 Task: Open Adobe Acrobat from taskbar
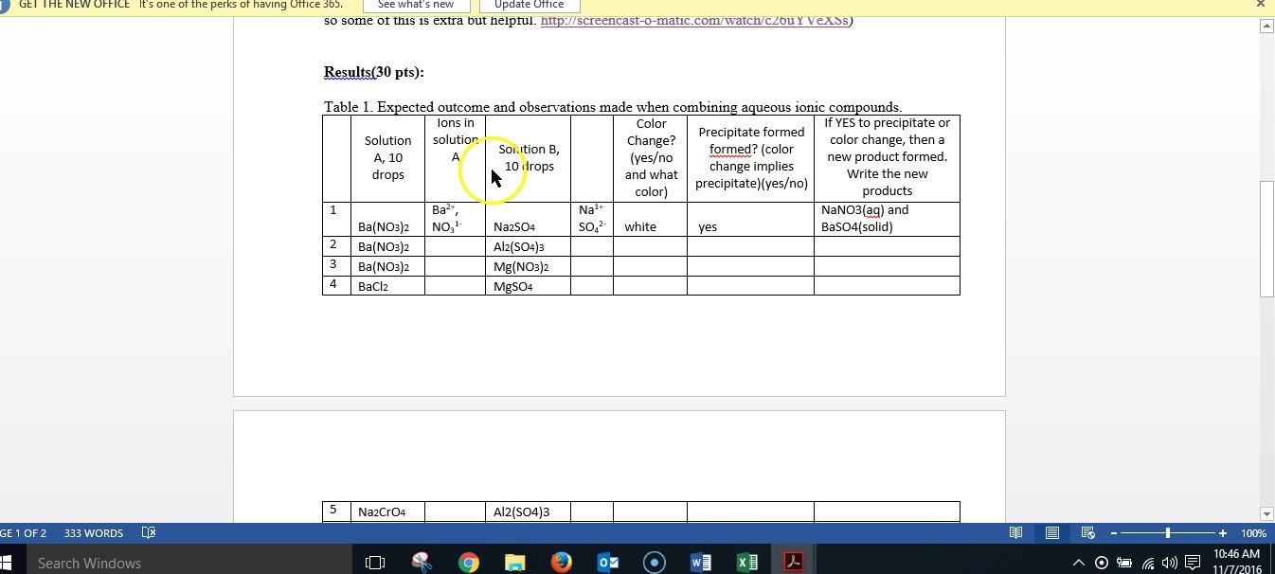[x=793, y=563]
